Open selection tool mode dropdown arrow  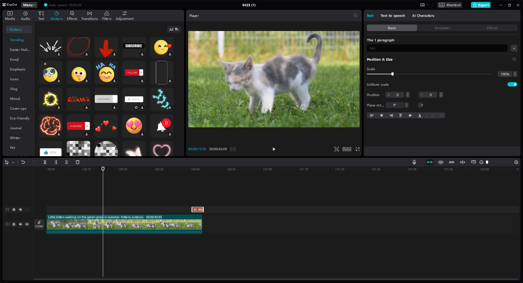click(x=13, y=162)
